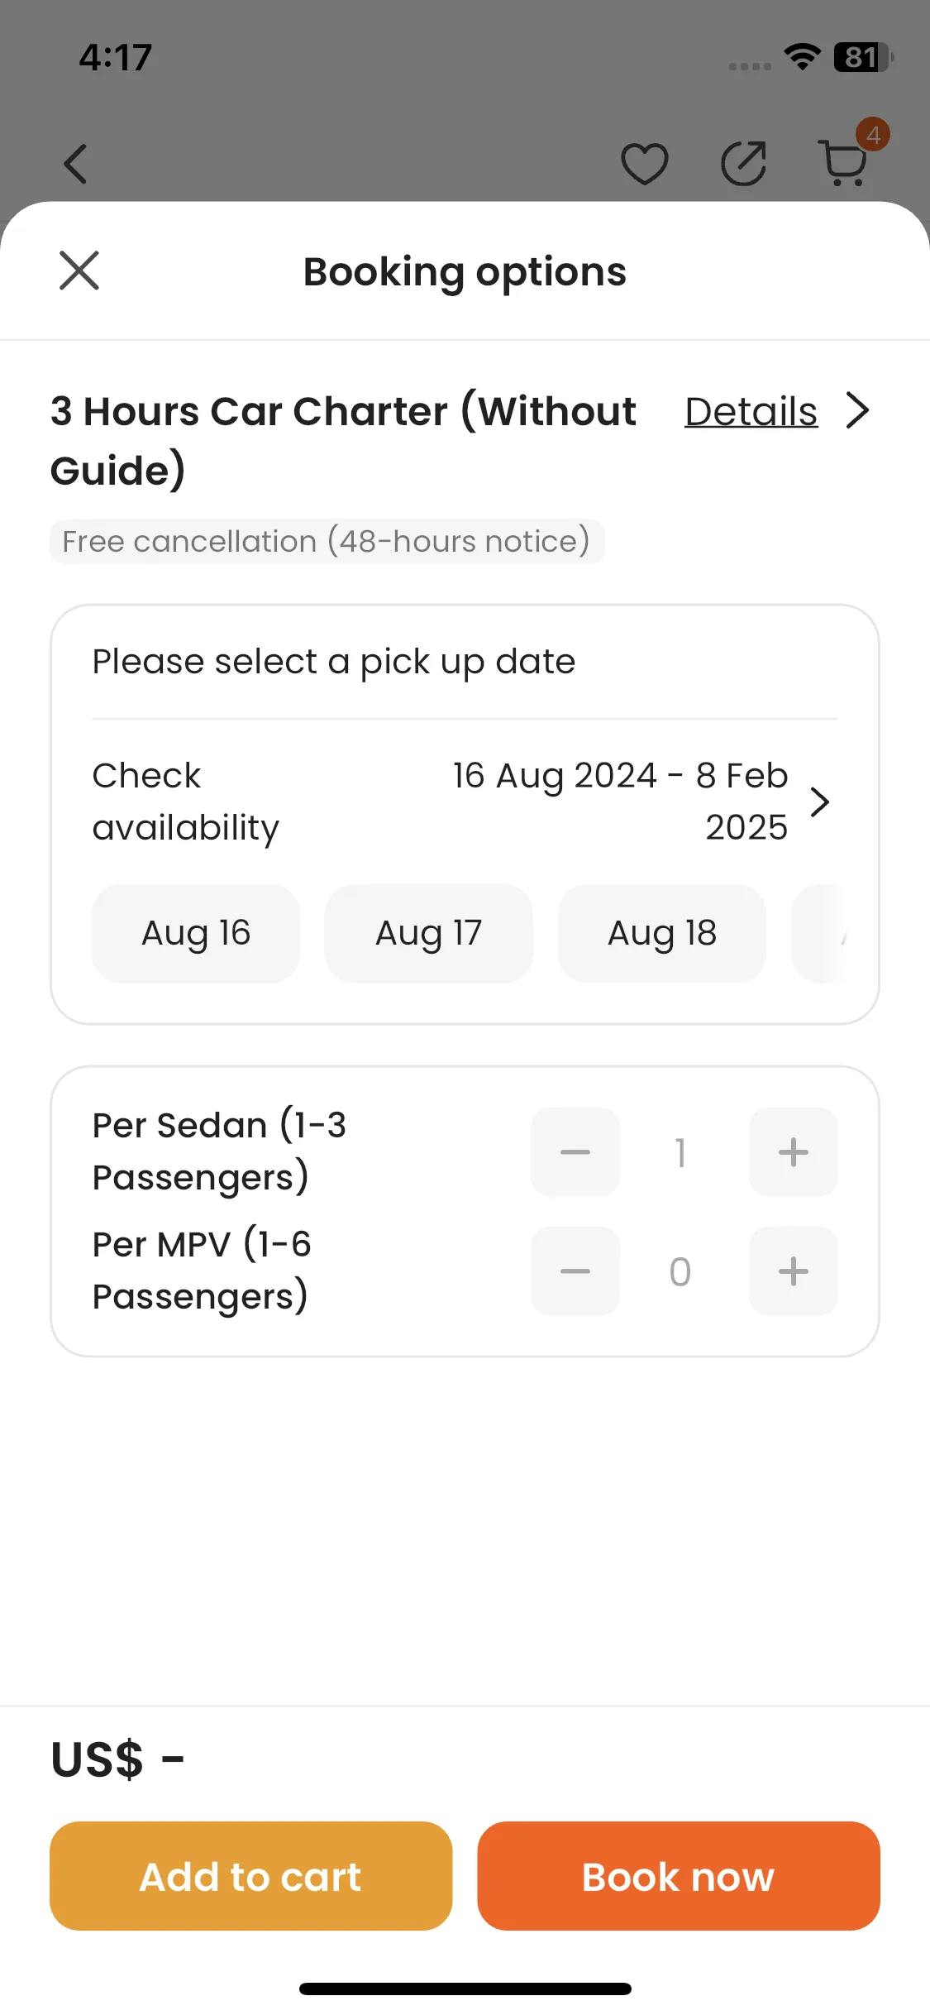The height and width of the screenshot is (2015, 930).
Task: Open the Details link
Action: click(x=751, y=411)
